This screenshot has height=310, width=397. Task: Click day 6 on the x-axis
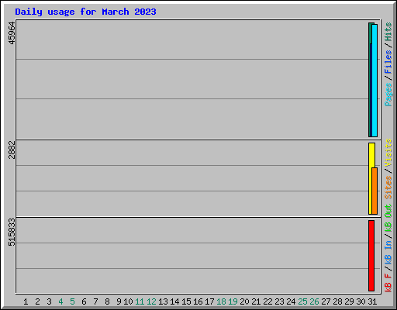(84, 301)
